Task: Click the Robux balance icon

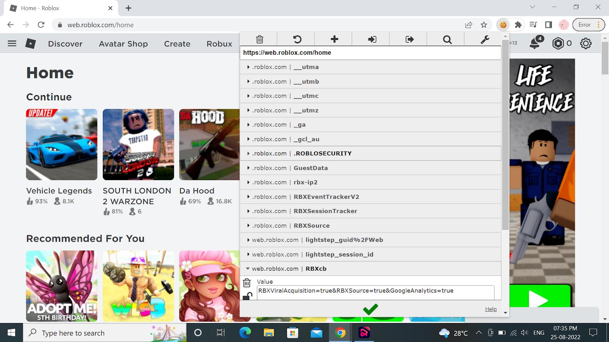Action: point(558,43)
